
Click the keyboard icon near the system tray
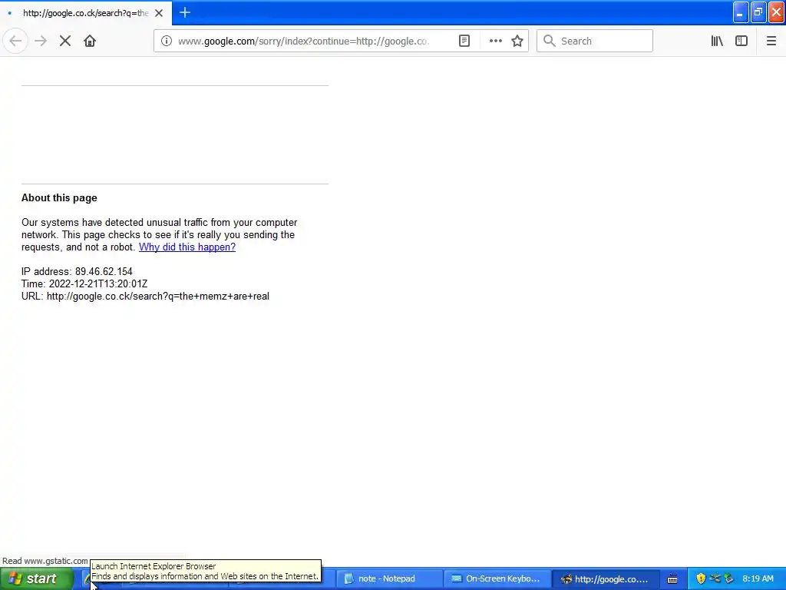coord(672,579)
